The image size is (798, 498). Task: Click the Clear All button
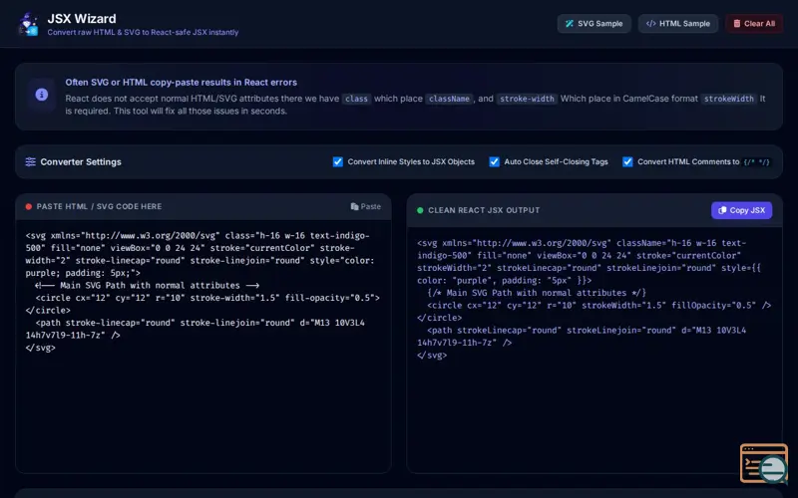754,23
